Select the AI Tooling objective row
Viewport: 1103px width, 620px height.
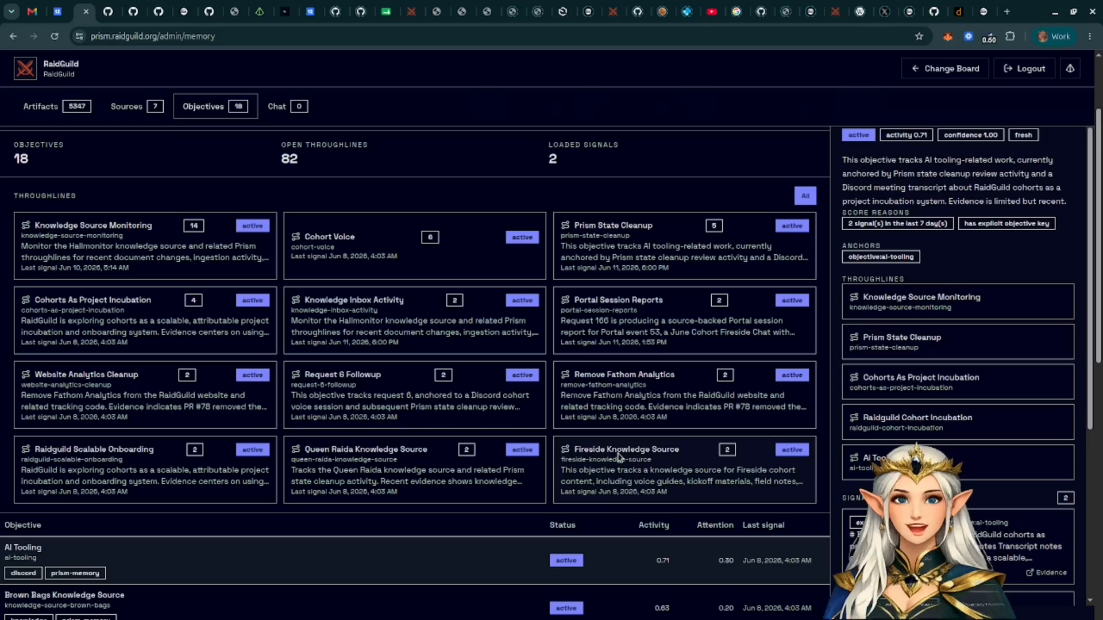(x=415, y=560)
